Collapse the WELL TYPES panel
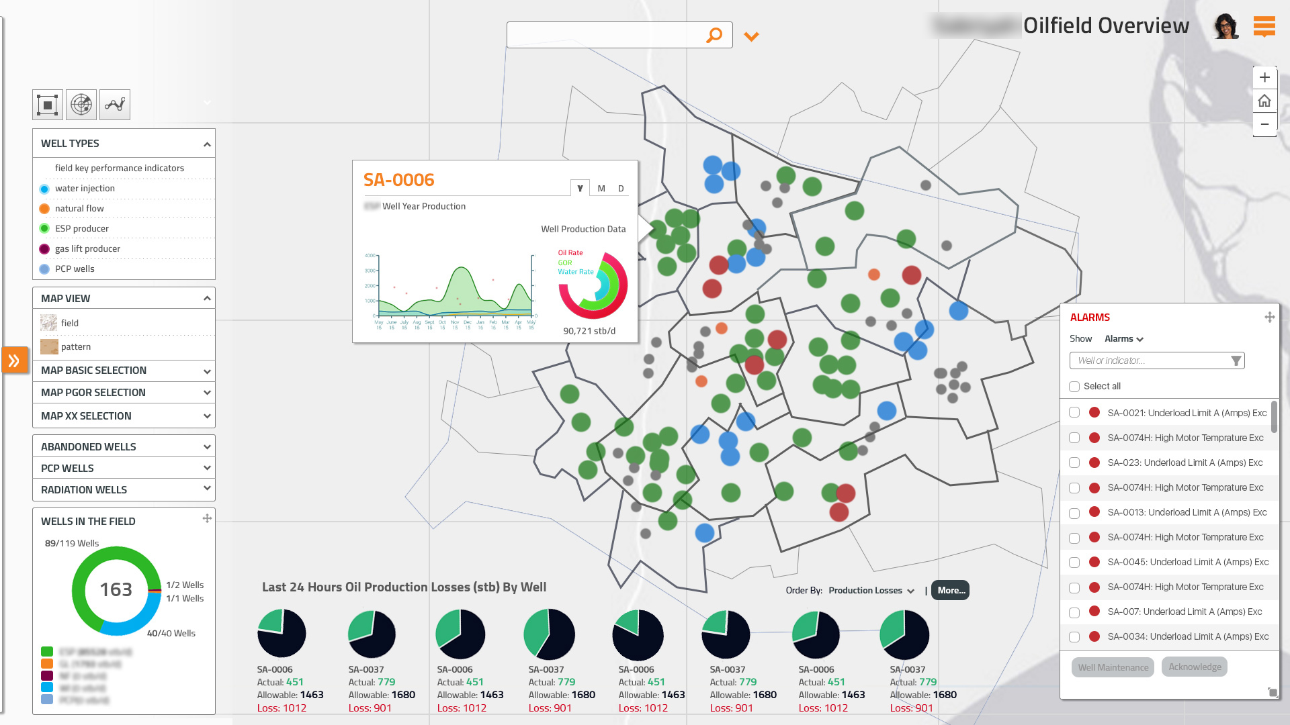 point(207,144)
